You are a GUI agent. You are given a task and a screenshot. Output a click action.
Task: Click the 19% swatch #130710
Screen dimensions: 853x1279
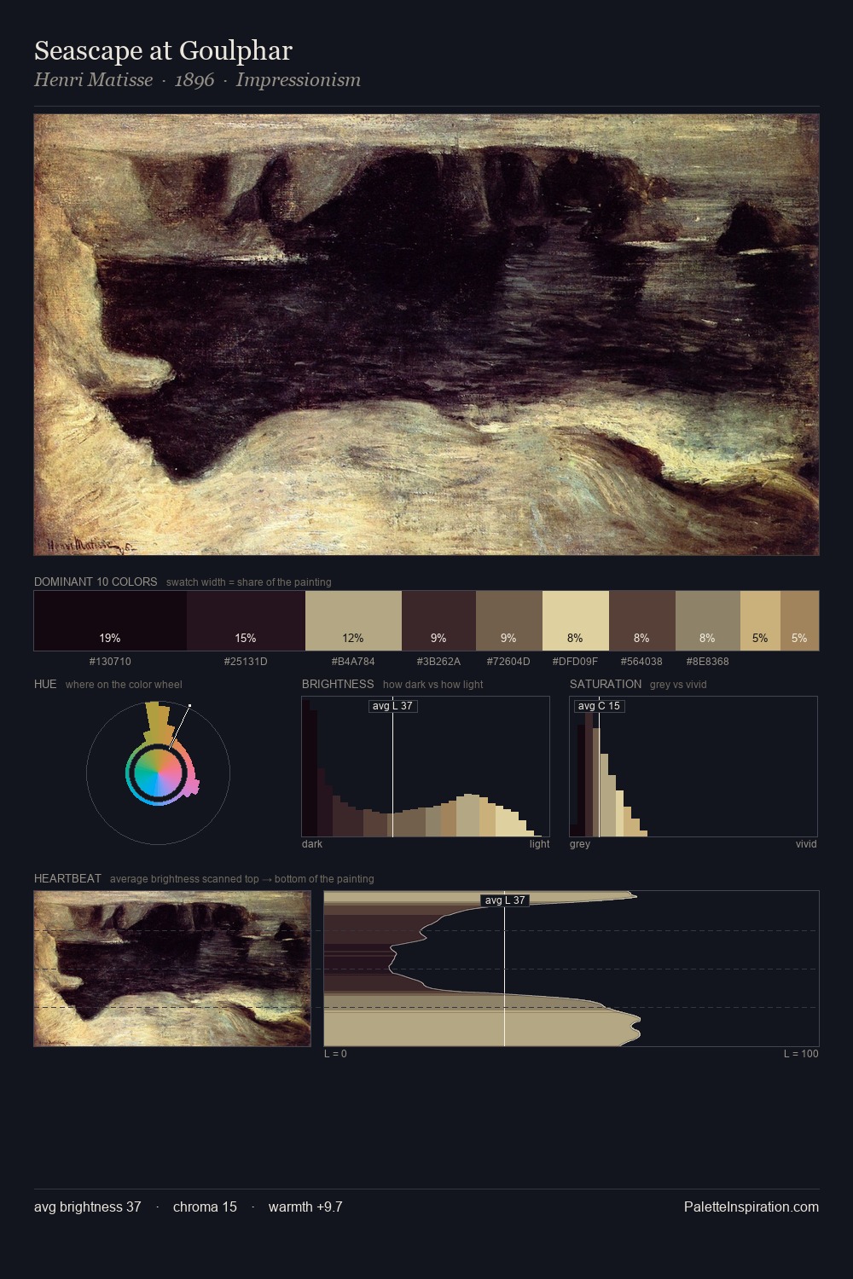tap(110, 621)
